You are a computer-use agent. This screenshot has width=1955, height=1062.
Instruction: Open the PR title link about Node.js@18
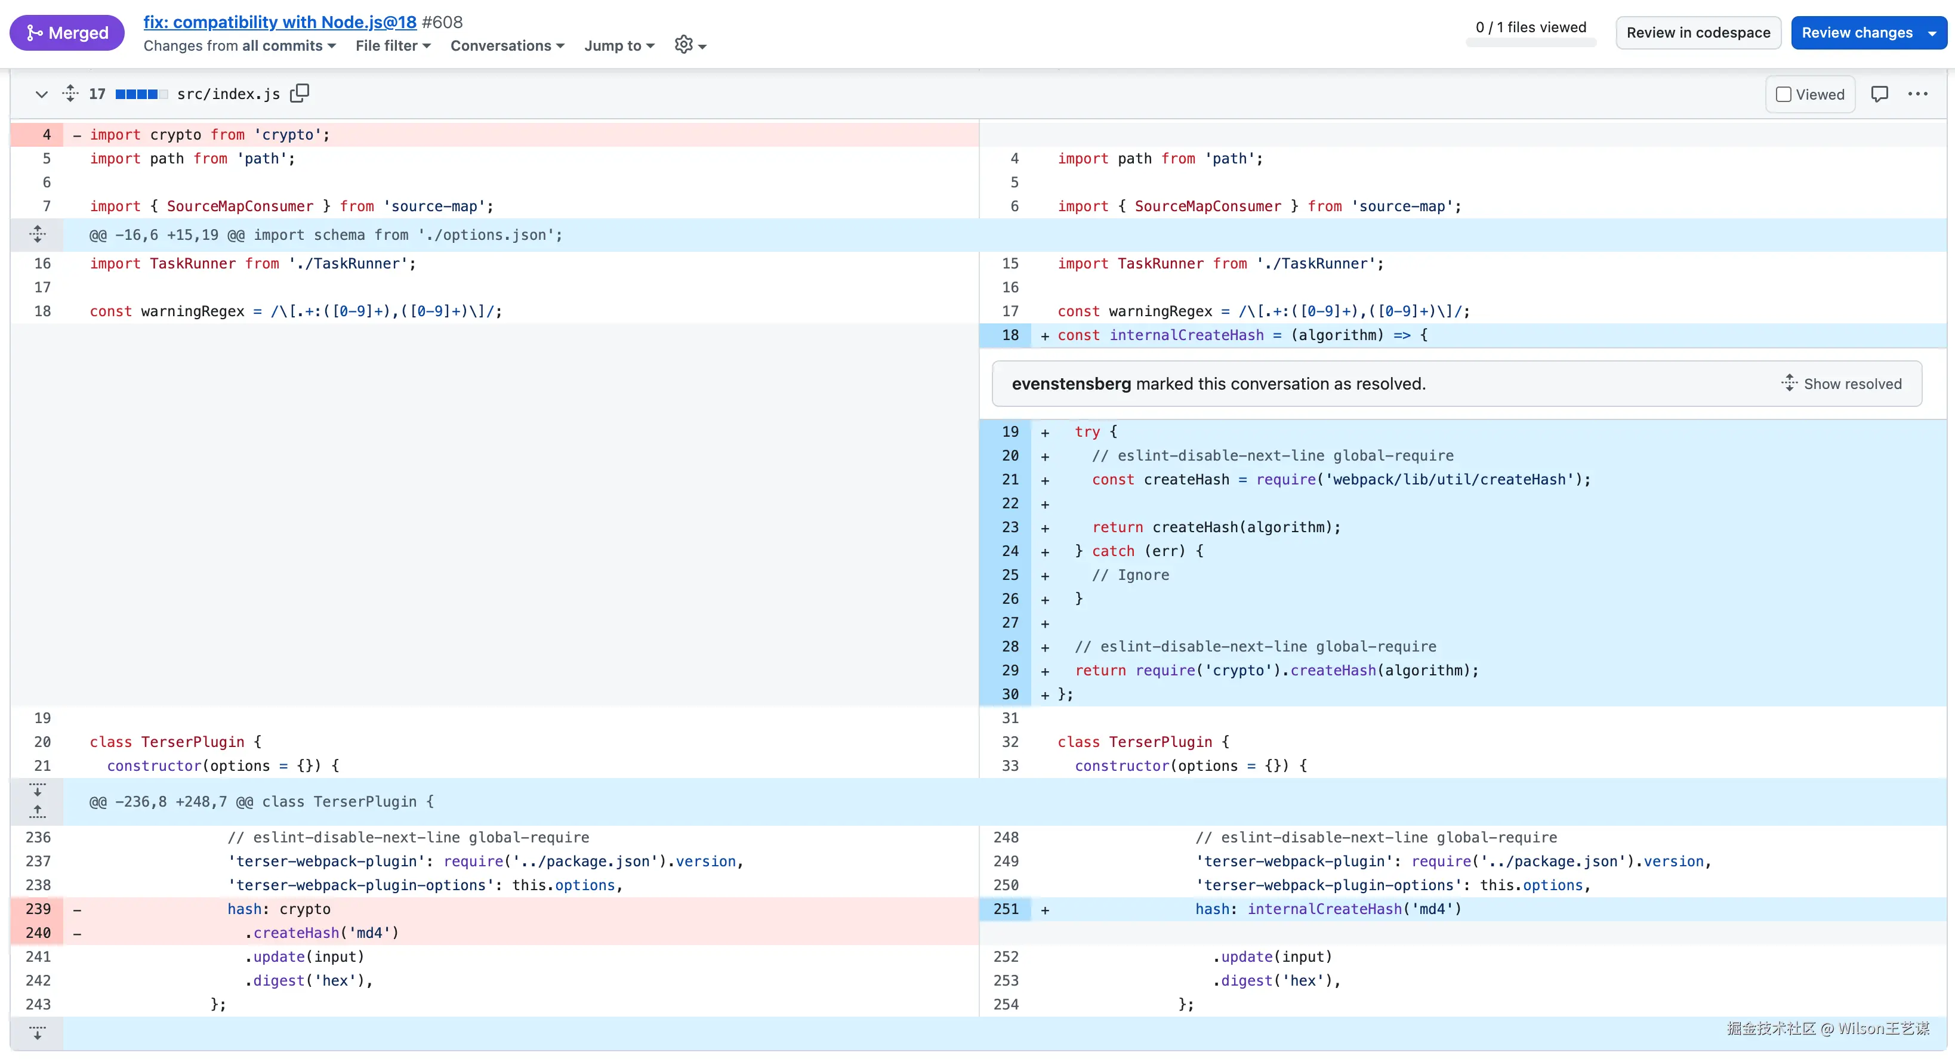coord(279,22)
